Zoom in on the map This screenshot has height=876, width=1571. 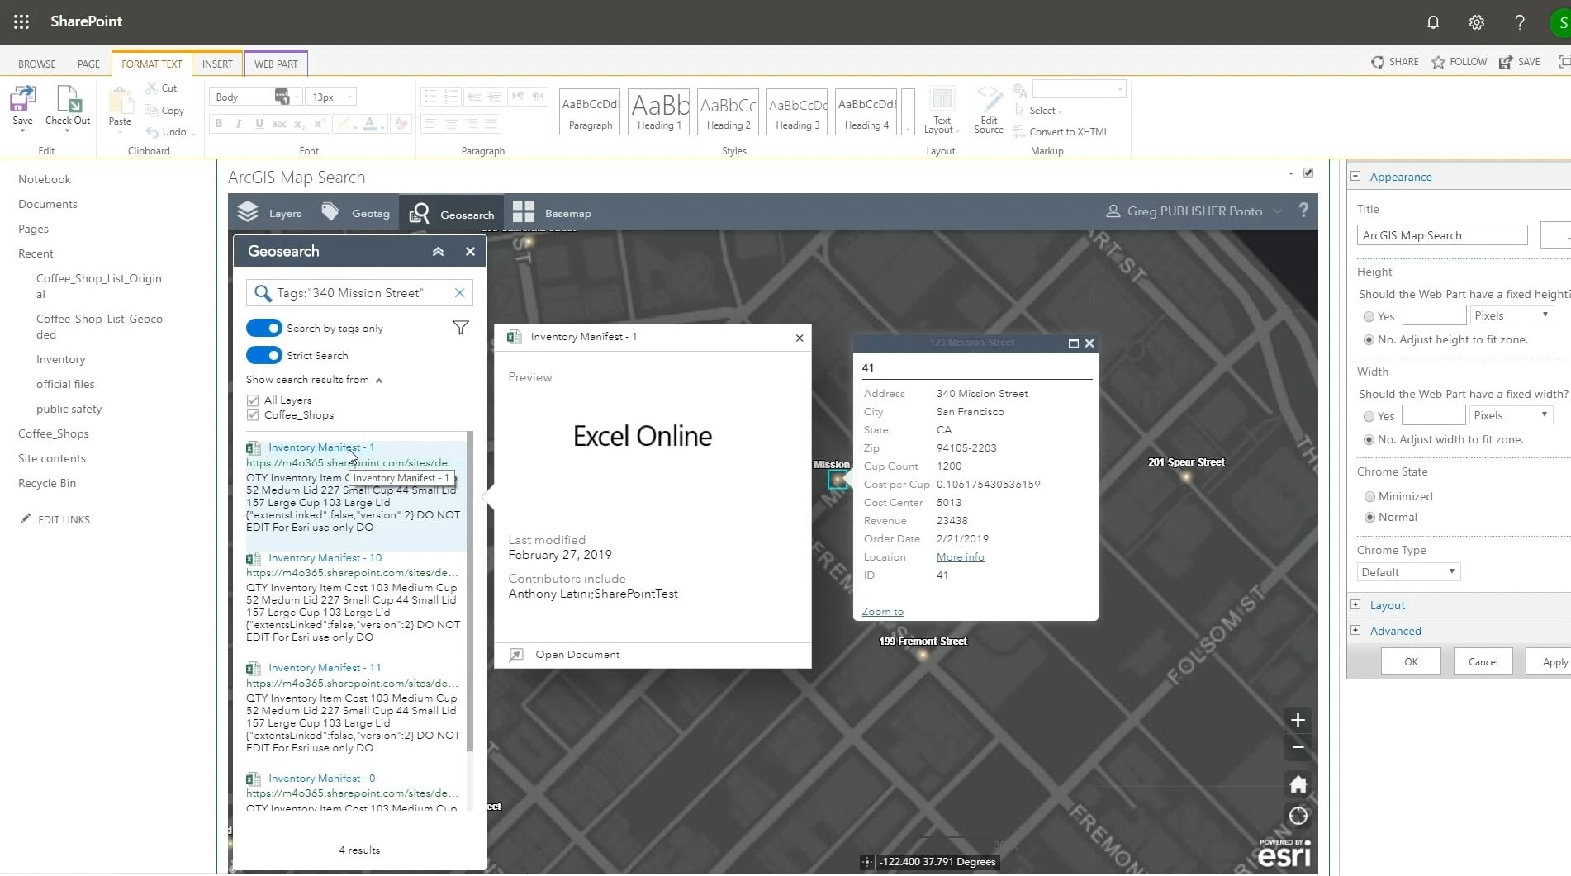pyautogui.click(x=1298, y=720)
